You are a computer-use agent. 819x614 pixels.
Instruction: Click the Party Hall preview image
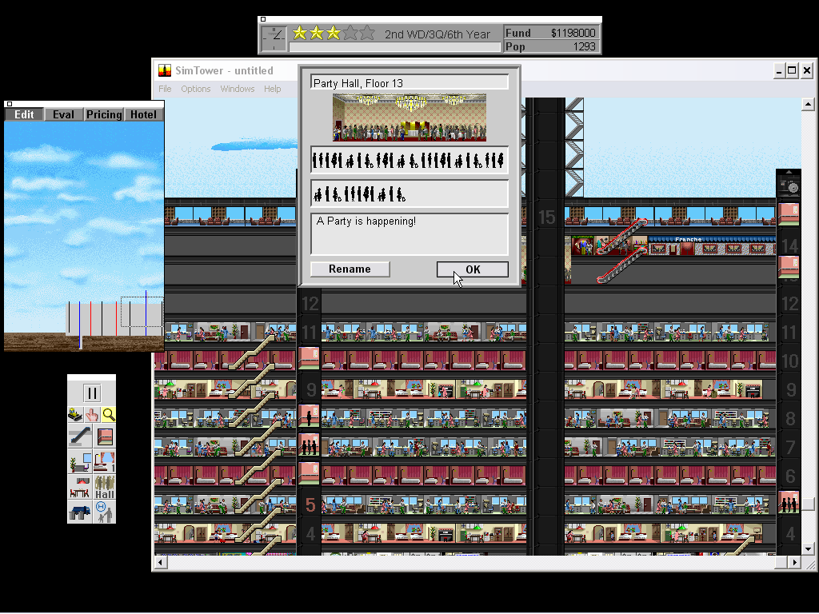pyautogui.click(x=409, y=118)
